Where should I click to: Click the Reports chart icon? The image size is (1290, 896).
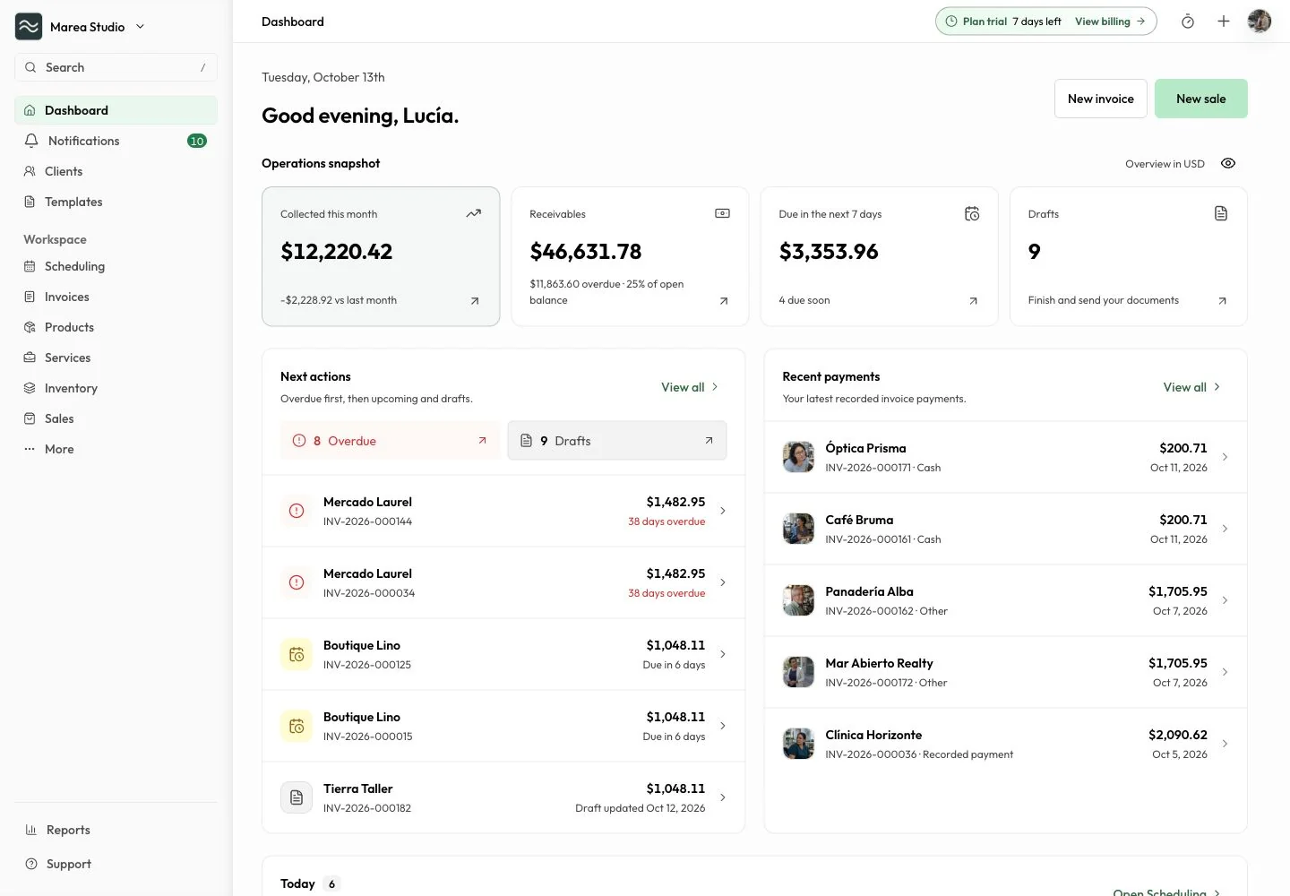click(x=30, y=830)
